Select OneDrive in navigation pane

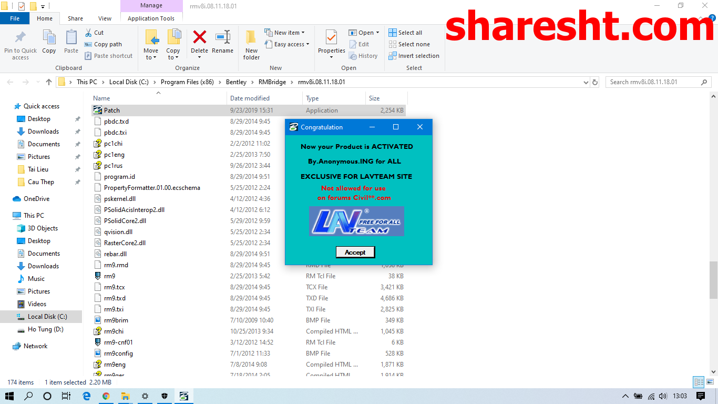click(36, 199)
